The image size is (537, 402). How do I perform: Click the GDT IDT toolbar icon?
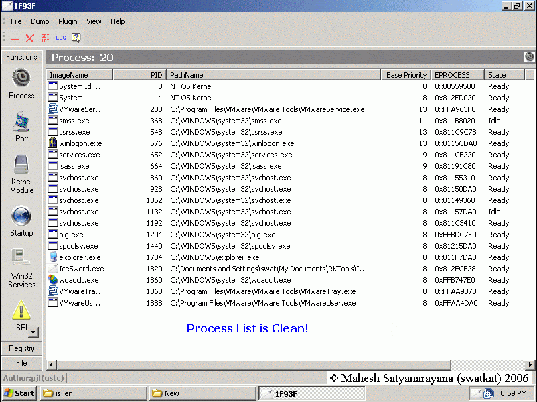[46, 38]
